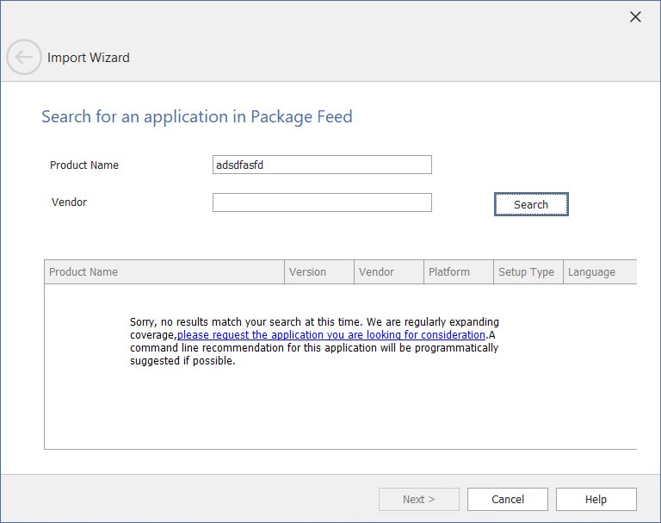
Task: Focus the Product Name text field
Action: [x=322, y=165]
